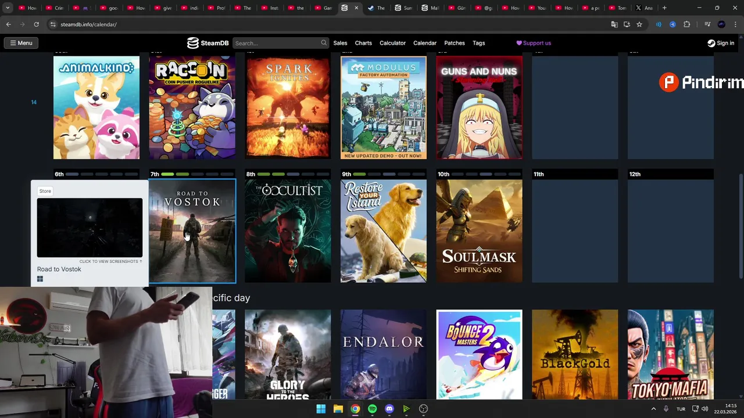
Task: Click the address bar URL
Action: 88,24
